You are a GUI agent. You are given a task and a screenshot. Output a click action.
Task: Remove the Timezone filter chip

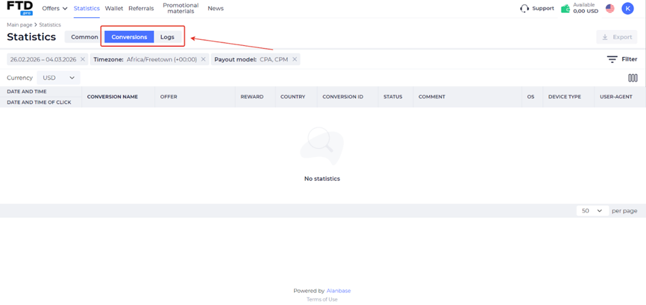pos(203,59)
